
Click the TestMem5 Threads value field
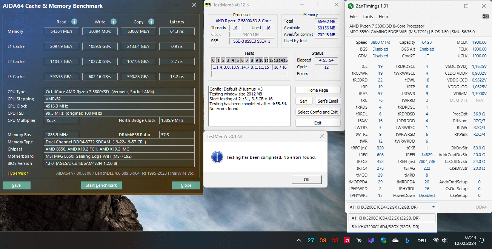click(235, 28)
